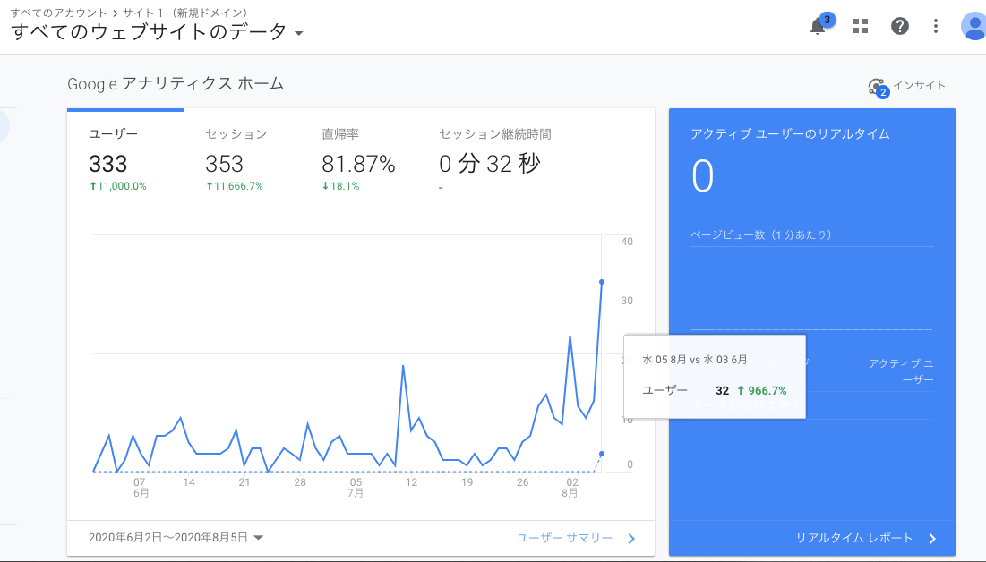
Task: Open the date range 2020年6月2日～2020年8月5日 dropdown
Action: point(170,538)
